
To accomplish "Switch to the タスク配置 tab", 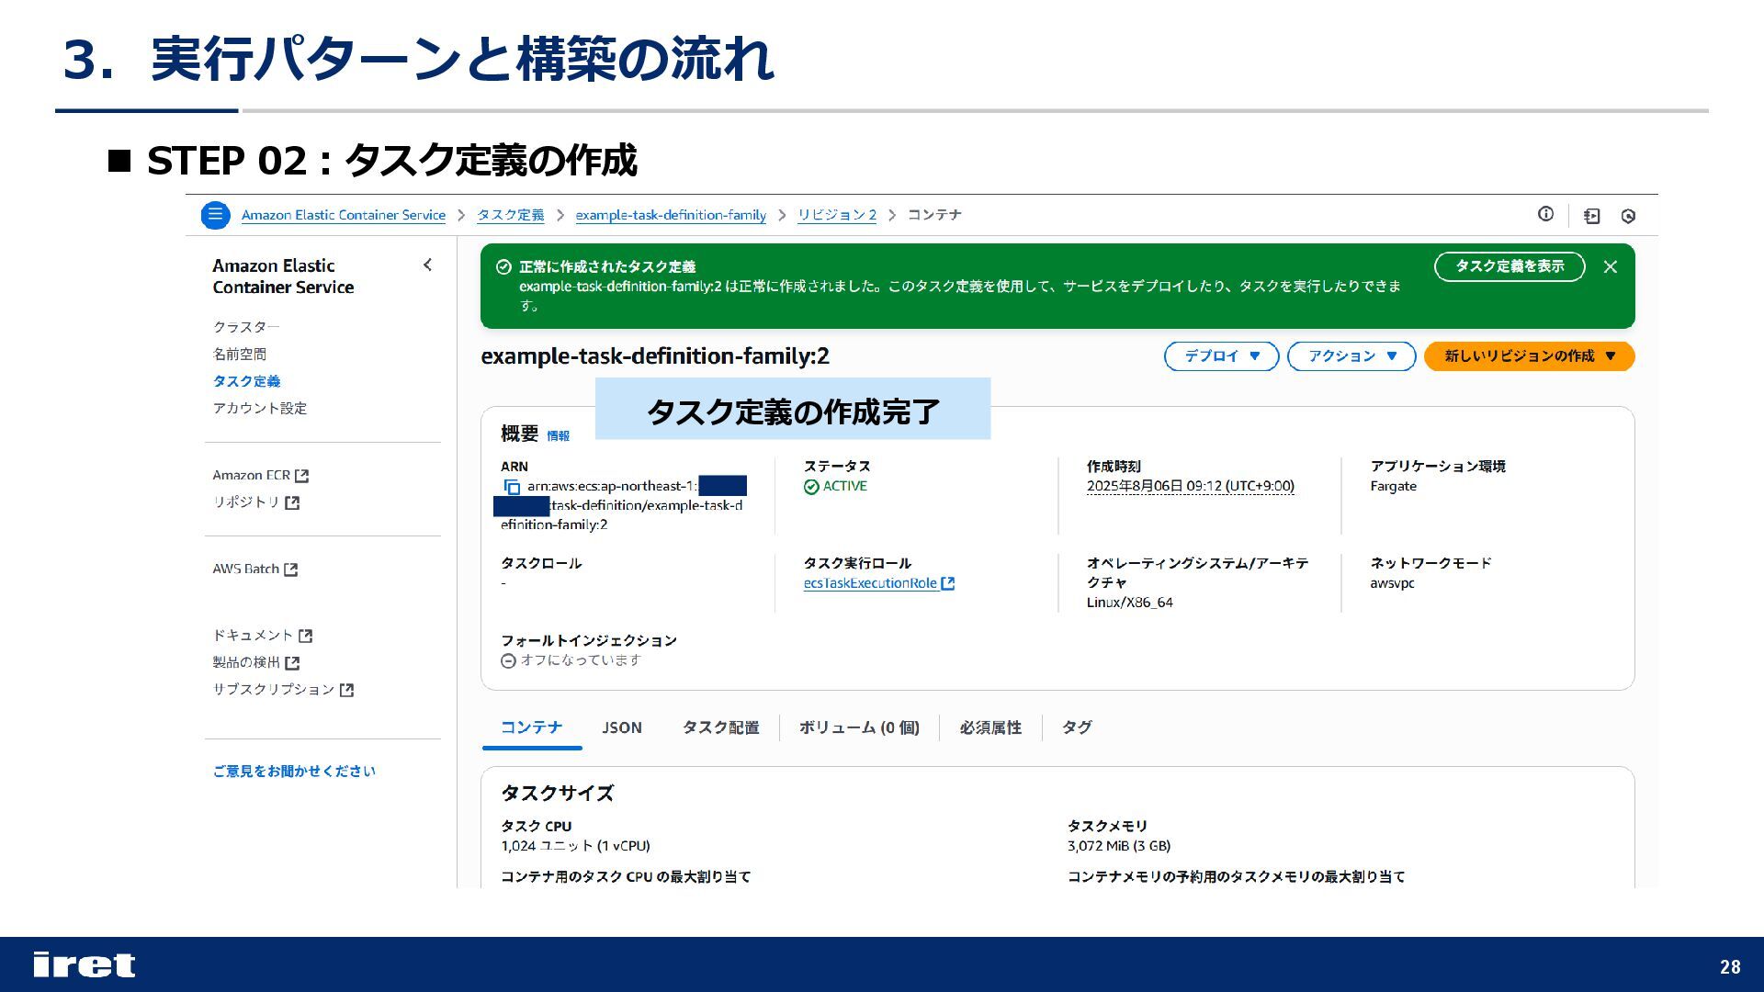I will coord(720,727).
